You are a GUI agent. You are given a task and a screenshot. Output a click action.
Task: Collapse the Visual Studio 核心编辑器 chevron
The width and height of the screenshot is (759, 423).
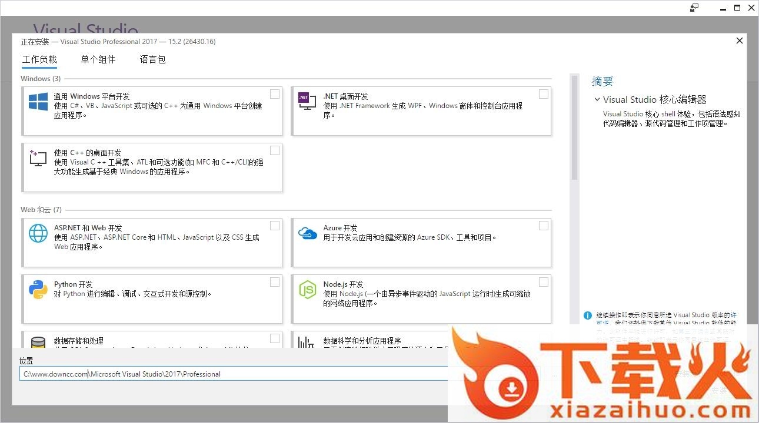coord(597,100)
